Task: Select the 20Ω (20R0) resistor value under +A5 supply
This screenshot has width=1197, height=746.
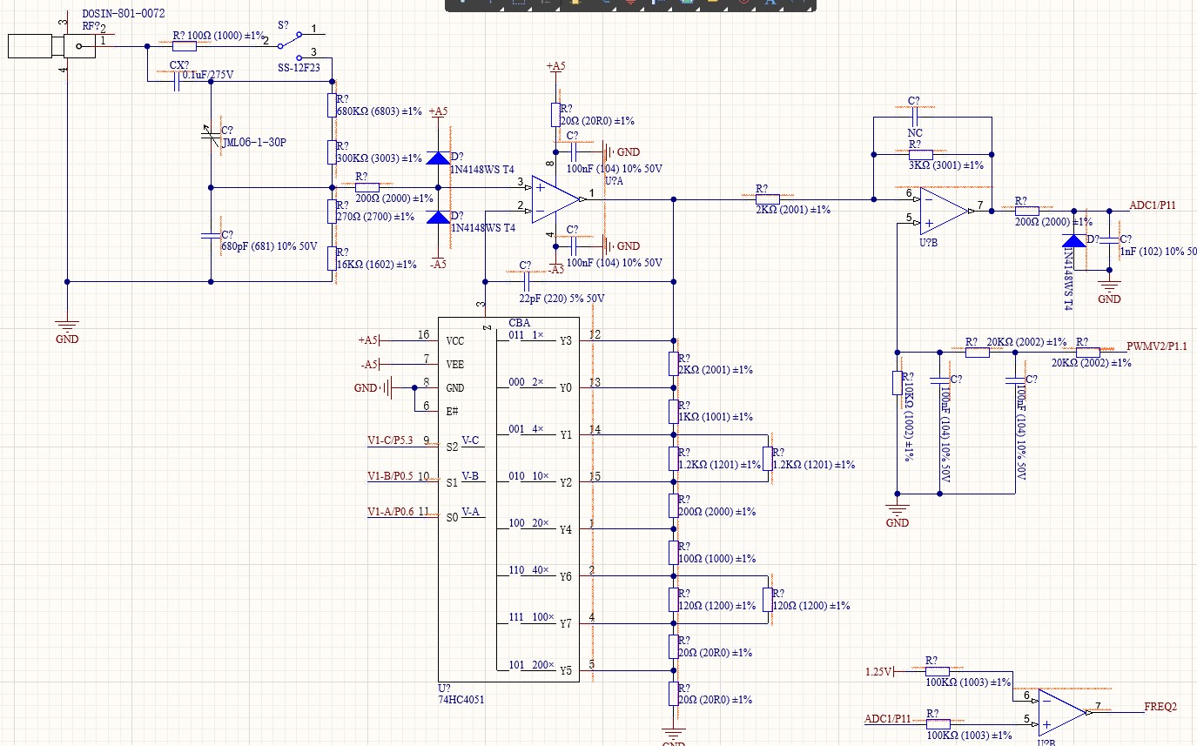Action: pos(597,121)
